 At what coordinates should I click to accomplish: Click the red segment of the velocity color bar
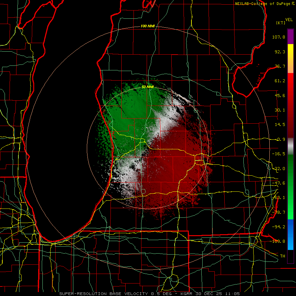[x=290, y=105]
